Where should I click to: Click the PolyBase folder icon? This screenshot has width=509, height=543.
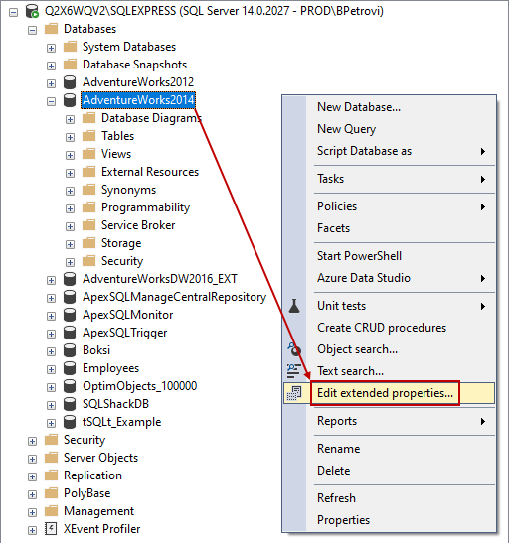pyautogui.click(x=52, y=493)
